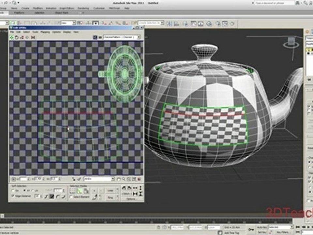Open the File menu in Edit UVWs
Viewport: 313px width, 235px height.
click(x=12, y=32)
